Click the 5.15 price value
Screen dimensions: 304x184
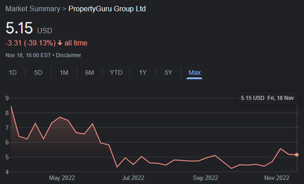coord(19,28)
